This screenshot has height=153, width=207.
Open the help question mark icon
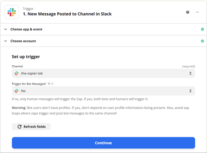pos(187,12)
